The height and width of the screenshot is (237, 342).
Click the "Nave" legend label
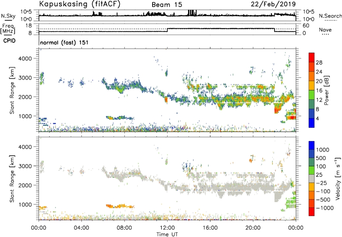click(325, 30)
